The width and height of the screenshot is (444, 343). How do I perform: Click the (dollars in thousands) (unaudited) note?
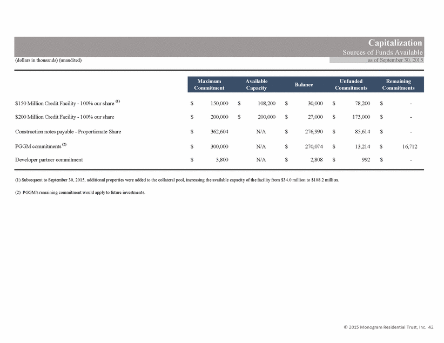click(49, 60)
